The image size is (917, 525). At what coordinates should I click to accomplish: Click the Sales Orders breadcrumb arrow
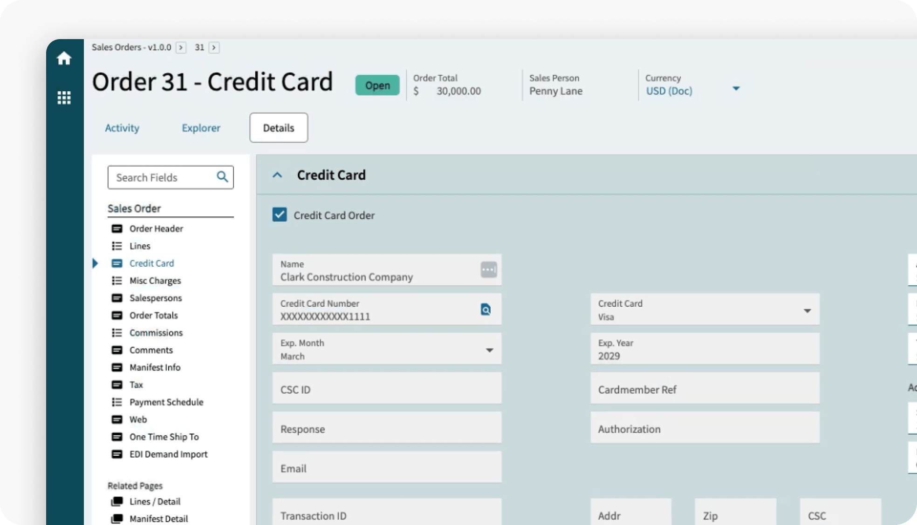[x=181, y=47]
